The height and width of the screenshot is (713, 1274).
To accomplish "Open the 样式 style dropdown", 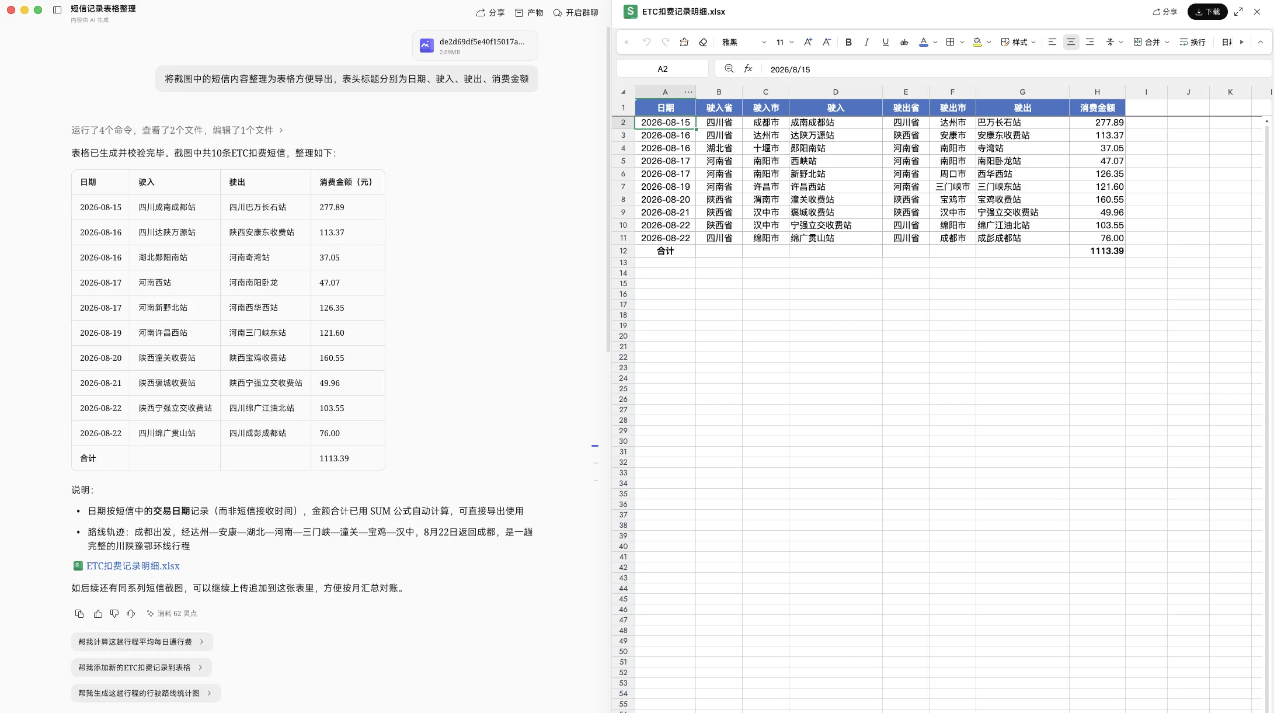I will [1018, 42].
